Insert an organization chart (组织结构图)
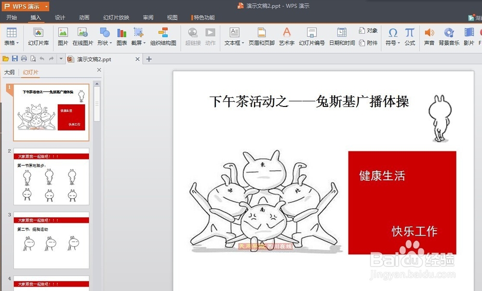 pyautogui.click(x=163, y=36)
